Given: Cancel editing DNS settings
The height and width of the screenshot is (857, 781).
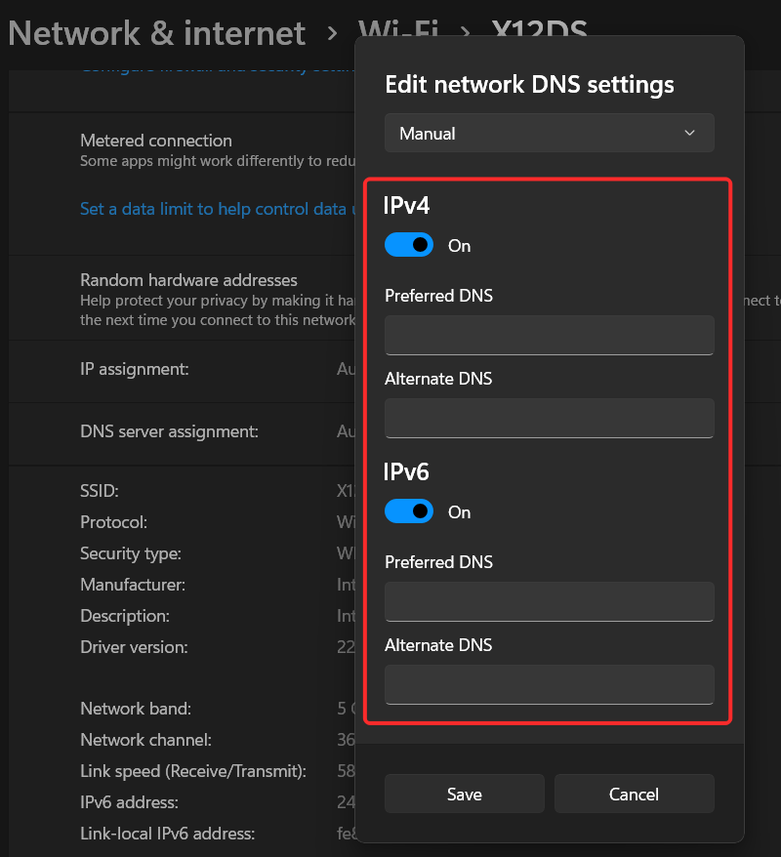Looking at the screenshot, I should (634, 794).
